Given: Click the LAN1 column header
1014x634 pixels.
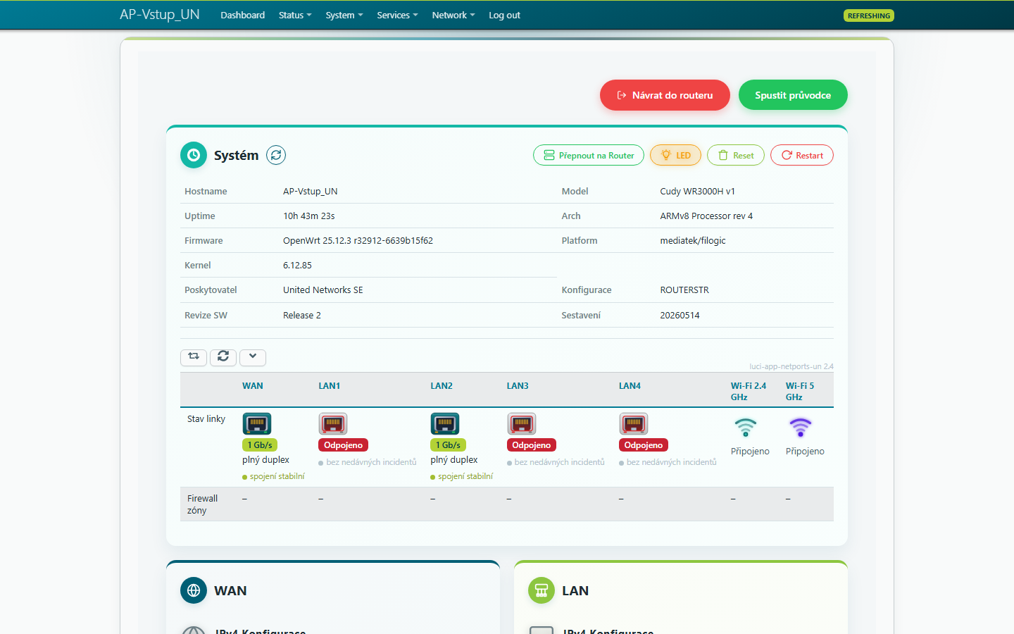Looking at the screenshot, I should (330, 385).
